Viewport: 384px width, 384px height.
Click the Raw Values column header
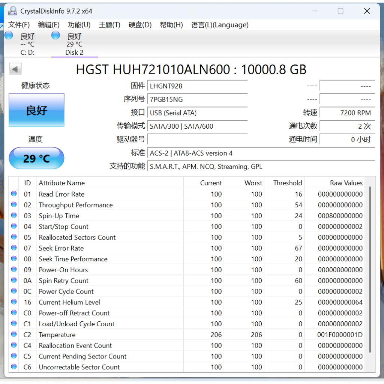point(334,183)
